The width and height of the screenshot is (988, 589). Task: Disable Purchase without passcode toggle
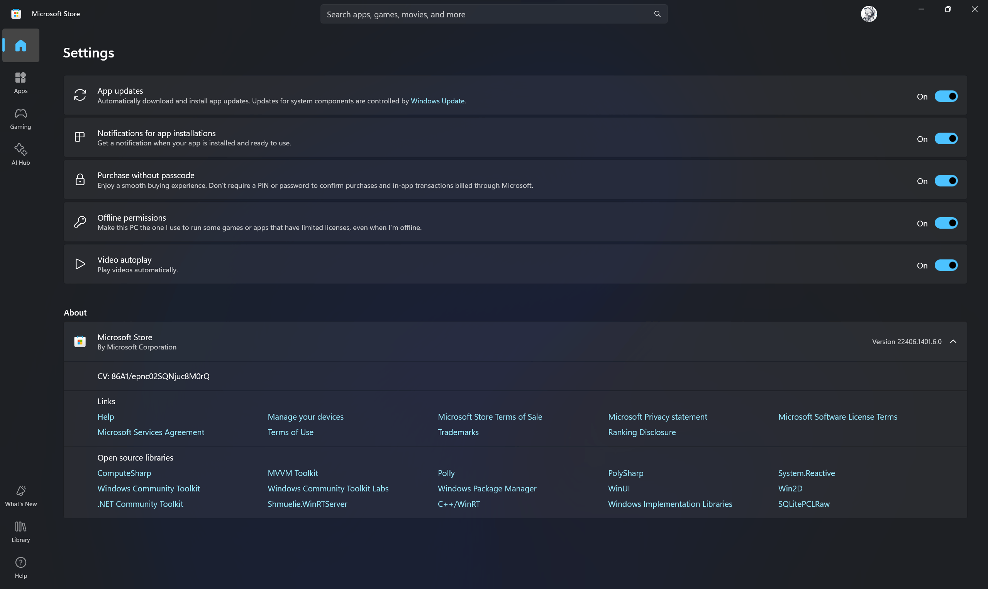coord(946,181)
